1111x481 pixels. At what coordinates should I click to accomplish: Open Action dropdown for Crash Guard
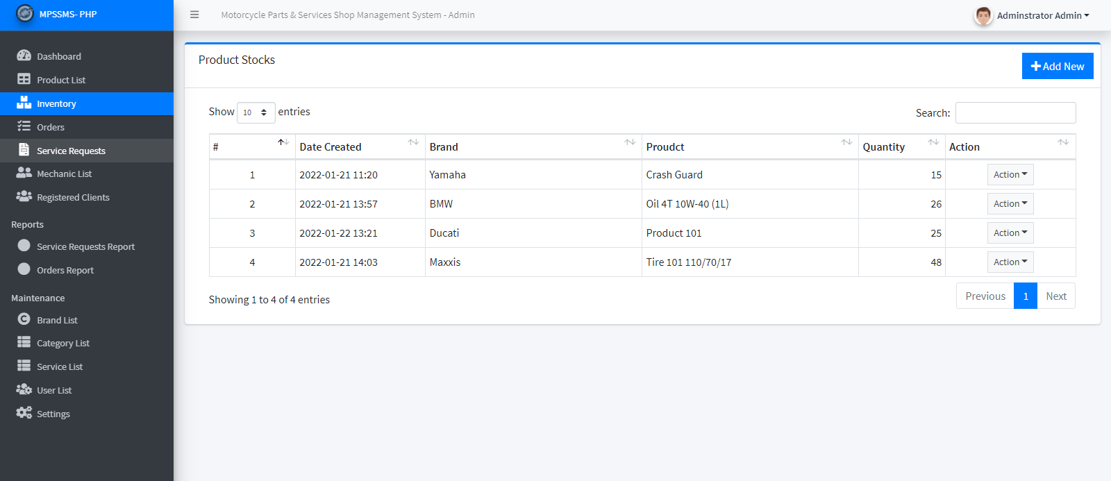(x=1010, y=175)
